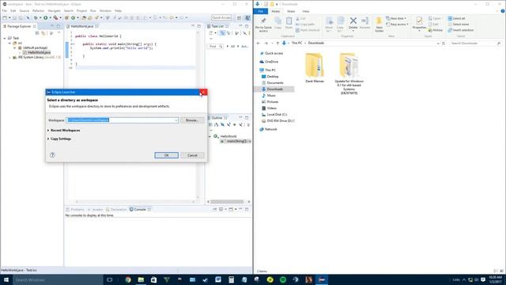The height and width of the screenshot is (285, 506).
Task: Click the Find field in Task List
Action: [214, 47]
